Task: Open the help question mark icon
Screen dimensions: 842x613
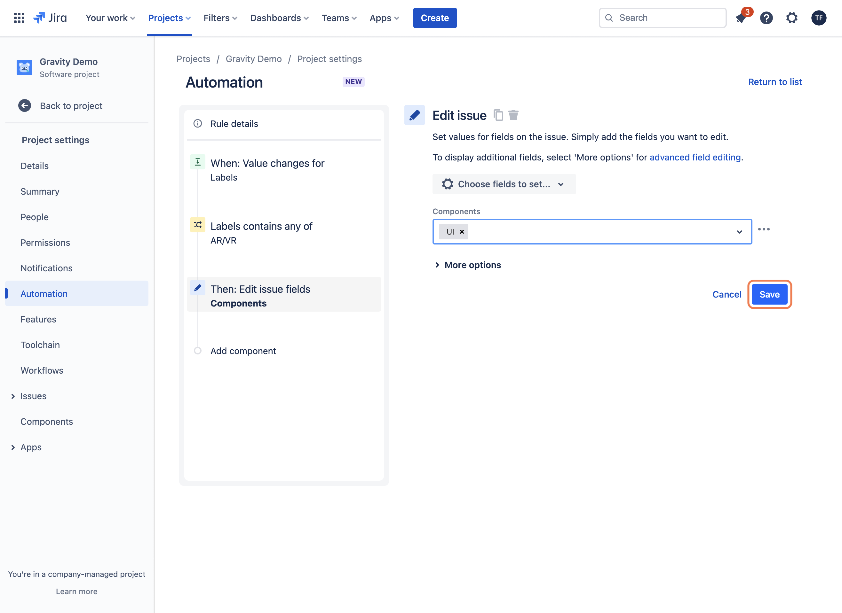Action: click(766, 18)
